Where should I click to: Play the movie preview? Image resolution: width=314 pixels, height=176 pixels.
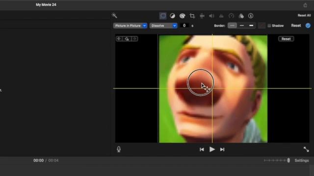pos(212,149)
